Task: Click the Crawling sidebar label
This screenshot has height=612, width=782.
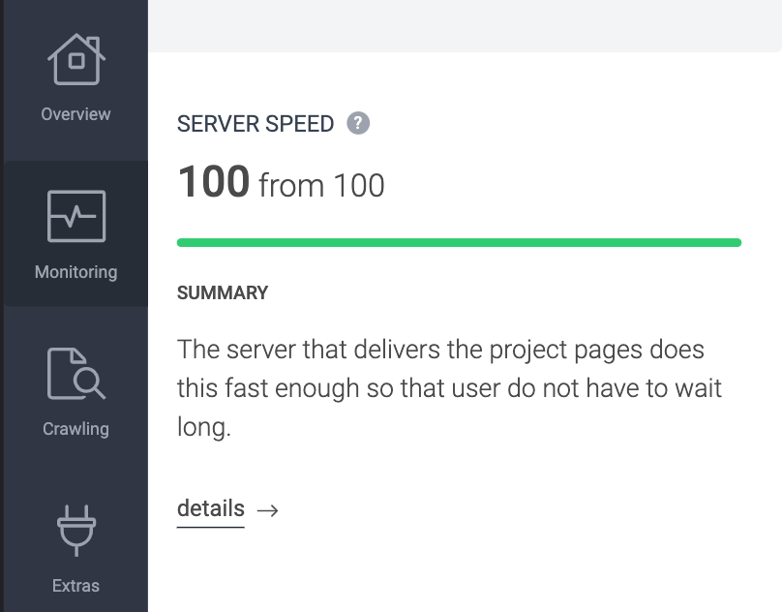Action: [75, 429]
